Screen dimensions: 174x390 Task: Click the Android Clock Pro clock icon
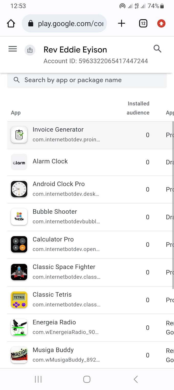(x=19, y=190)
